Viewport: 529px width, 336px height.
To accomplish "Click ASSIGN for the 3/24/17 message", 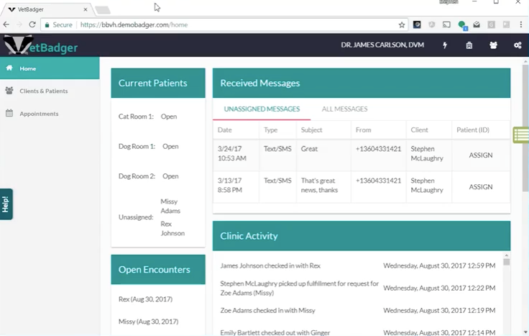I will point(480,155).
